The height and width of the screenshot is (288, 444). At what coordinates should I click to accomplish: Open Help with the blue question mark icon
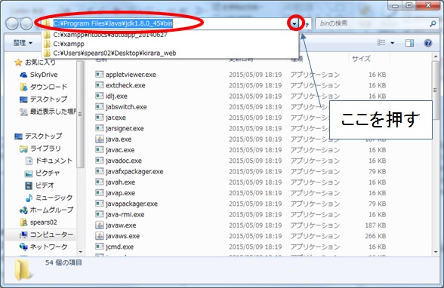pos(428,43)
